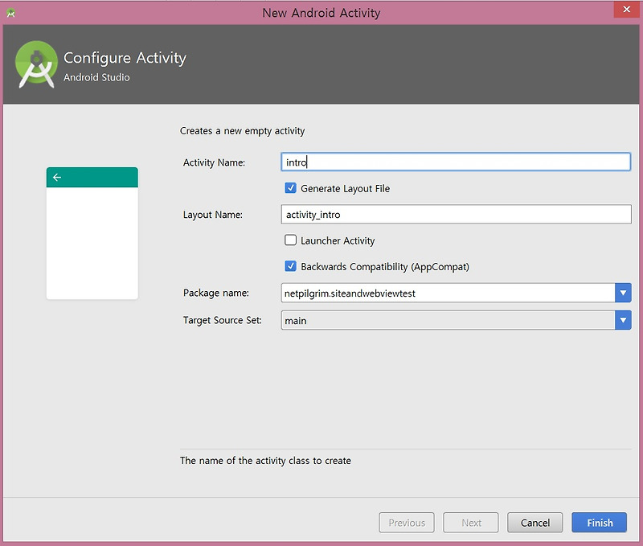The image size is (643, 546).
Task: Click the 'Target Source Set:' label
Action: pos(222,320)
